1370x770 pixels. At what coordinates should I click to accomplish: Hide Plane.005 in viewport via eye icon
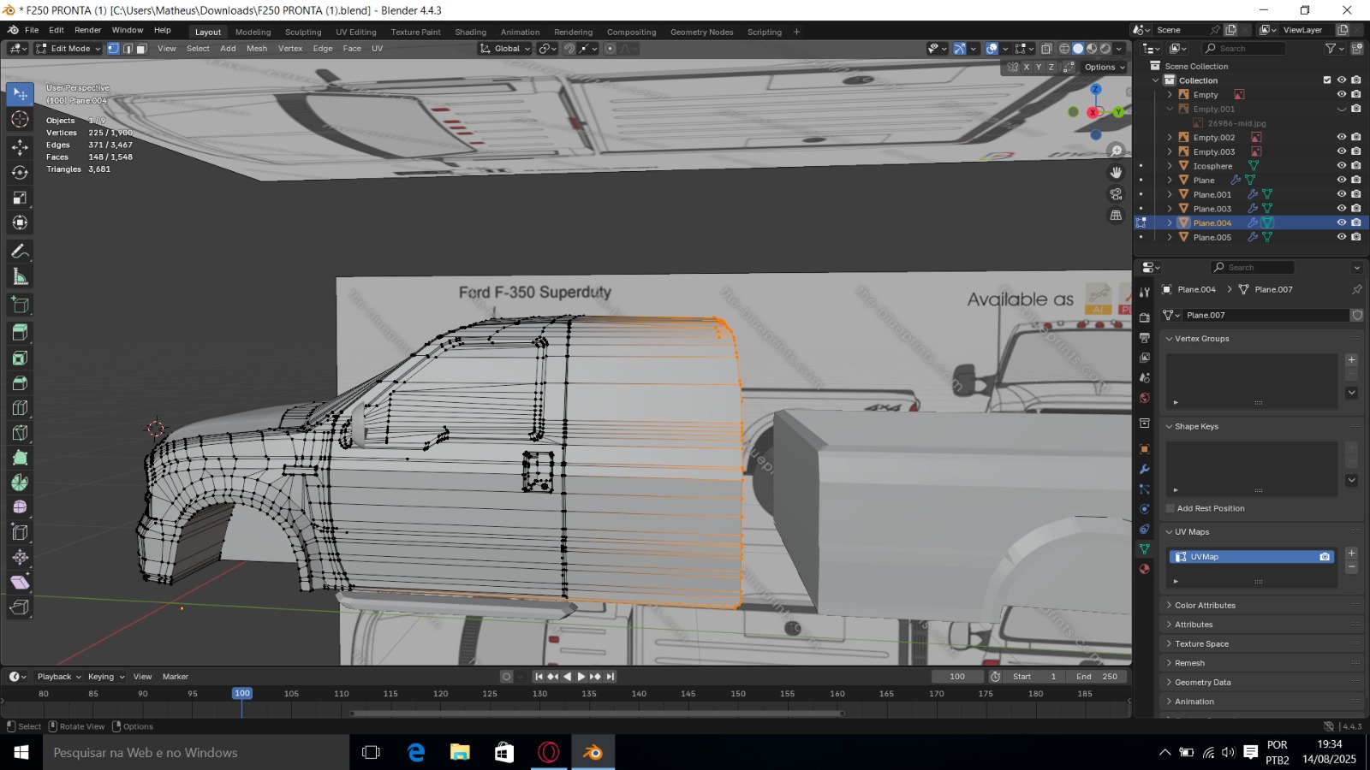(1342, 237)
